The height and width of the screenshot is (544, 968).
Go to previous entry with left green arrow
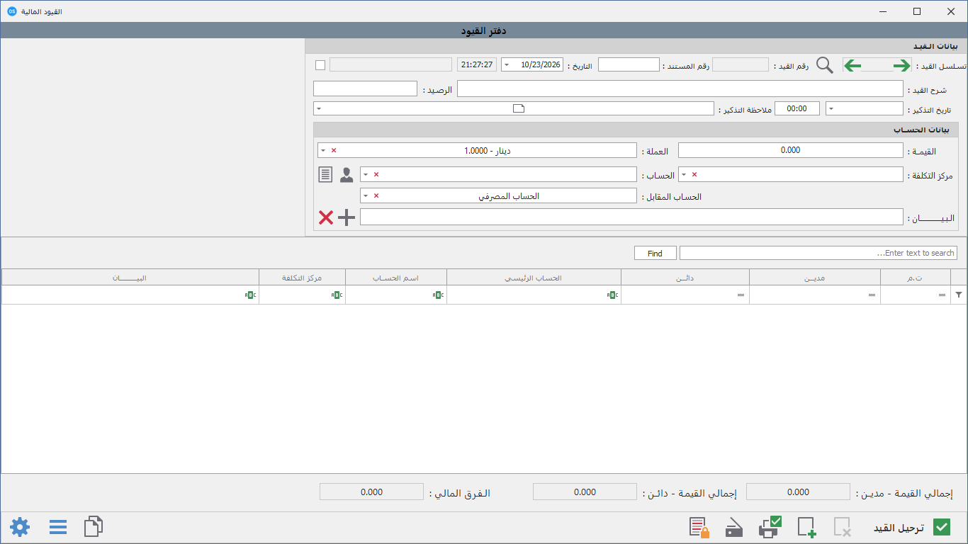pyautogui.click(x=852, y=65)
